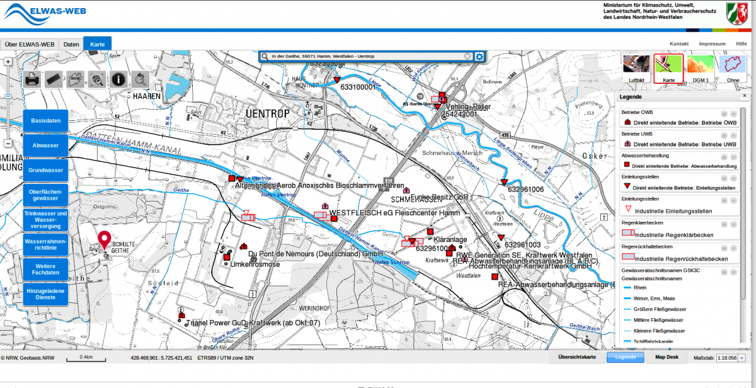This screenshot has width=756, height=388.
Task: Select the ruler measuring tool
Action: (x=55, y=79)
